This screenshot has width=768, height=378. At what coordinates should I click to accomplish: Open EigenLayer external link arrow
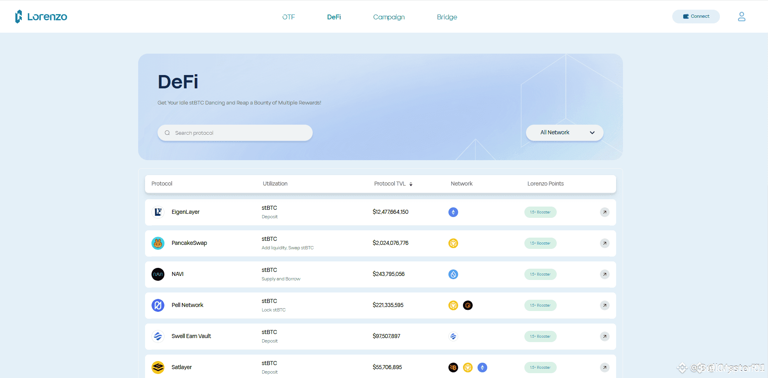point(604,212)
